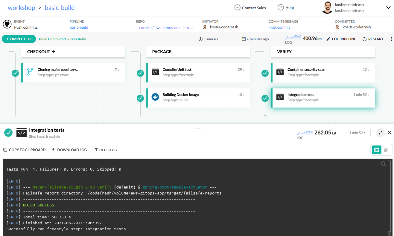
Task: Select the Compile/Unit test step
Action: click(198, 73)
